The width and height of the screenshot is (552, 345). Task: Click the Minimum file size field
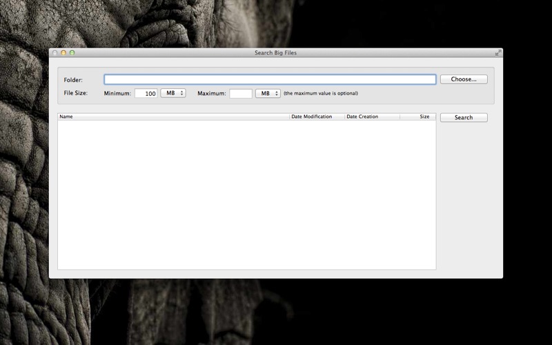[146, 93]
